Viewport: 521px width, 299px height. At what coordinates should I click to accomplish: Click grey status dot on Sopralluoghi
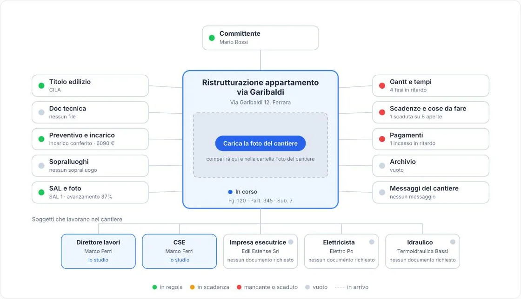tap(41, 166)
